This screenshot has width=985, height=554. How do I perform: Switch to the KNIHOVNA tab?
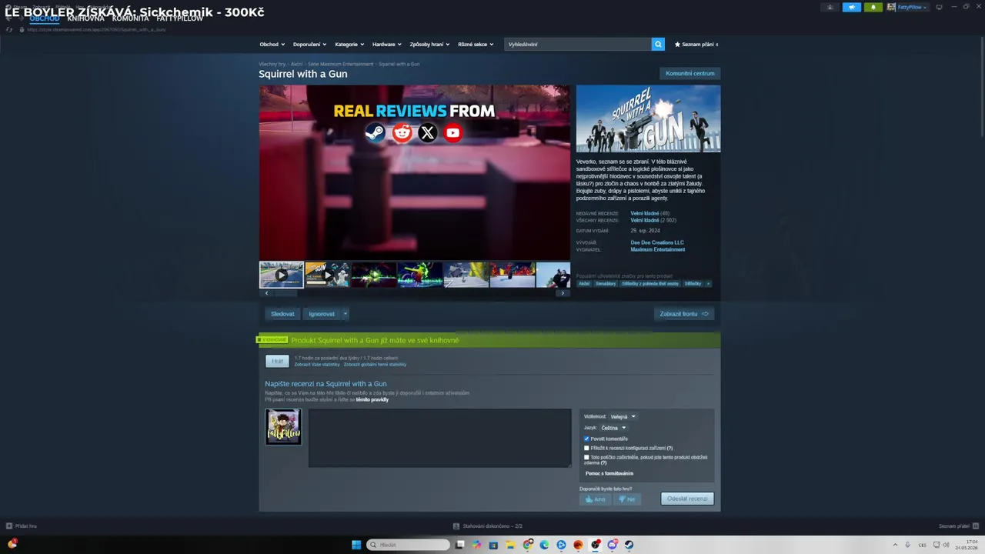[85, 18]
